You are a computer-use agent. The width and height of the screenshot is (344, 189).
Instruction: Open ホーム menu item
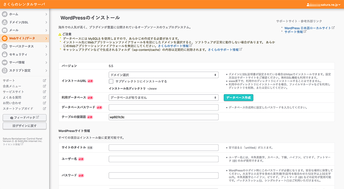click(25, 14)
